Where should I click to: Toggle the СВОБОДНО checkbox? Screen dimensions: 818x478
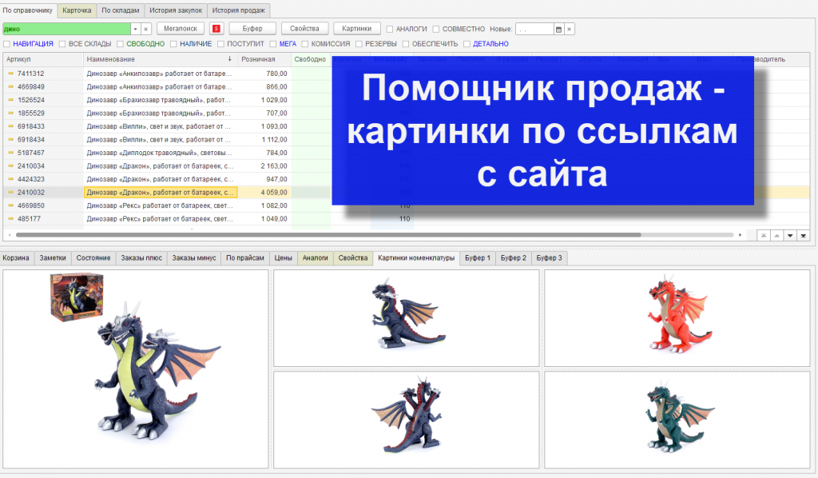point(120,44)
